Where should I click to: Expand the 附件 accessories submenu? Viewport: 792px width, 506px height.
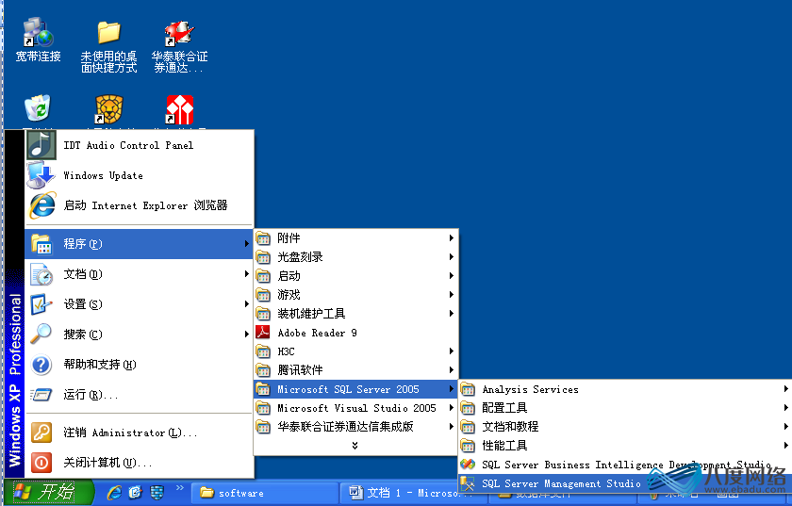(356, 237)
